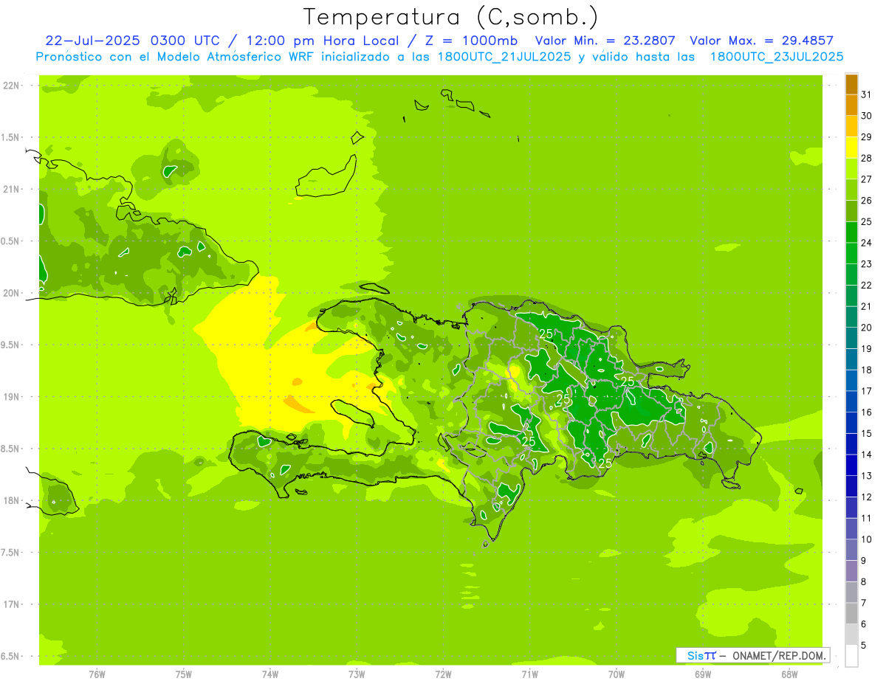The height and width of the screenshot is (684, 886).
Task: Click the "19N" latitude axis label
Action: tap(12, 397)
